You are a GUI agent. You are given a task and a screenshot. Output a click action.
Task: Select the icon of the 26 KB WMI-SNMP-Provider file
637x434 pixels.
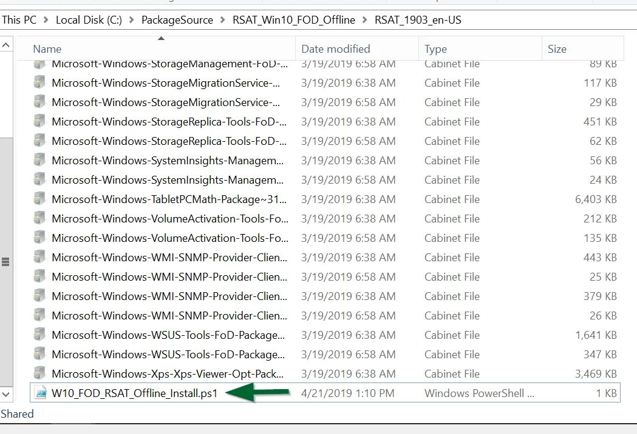click(39, 316)
